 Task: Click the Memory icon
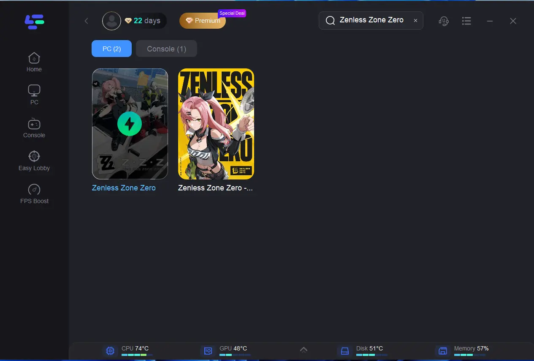point(443,351)
